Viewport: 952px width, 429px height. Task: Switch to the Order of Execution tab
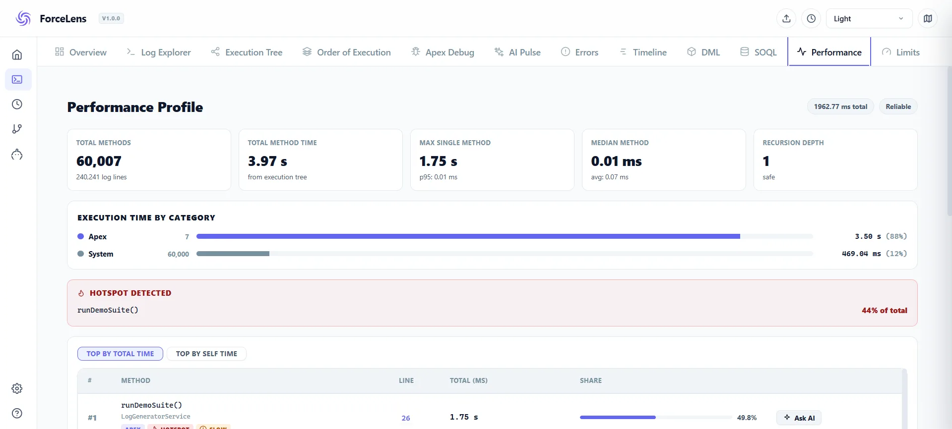click(x=347, y=52)
